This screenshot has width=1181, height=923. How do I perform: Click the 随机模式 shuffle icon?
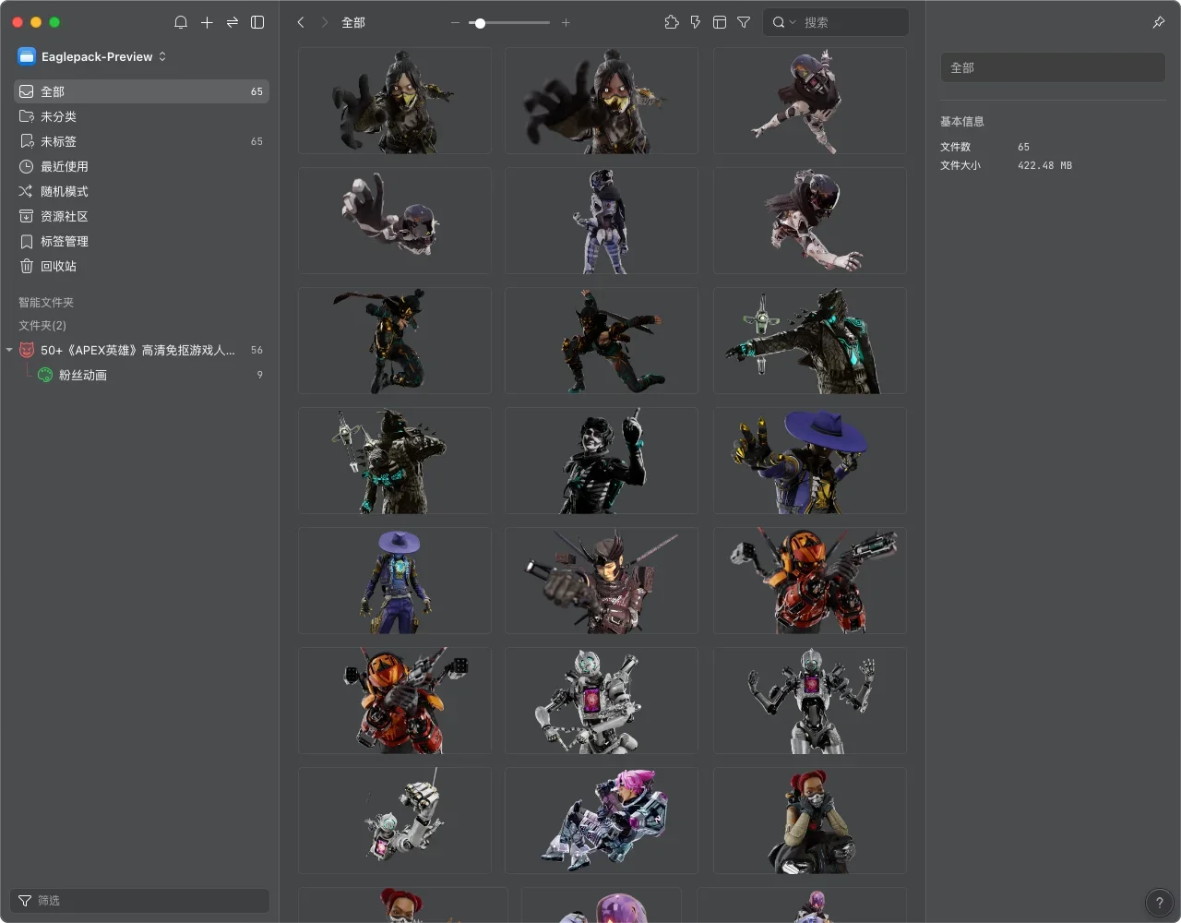[x=26, y=191]
